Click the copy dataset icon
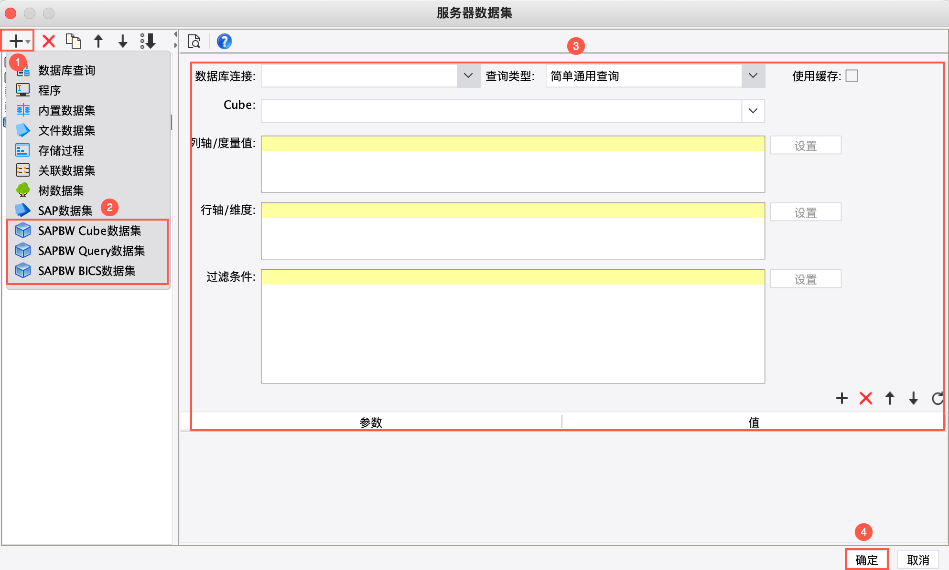Screen dimensions: 949x570 click(x=73, y=41)
